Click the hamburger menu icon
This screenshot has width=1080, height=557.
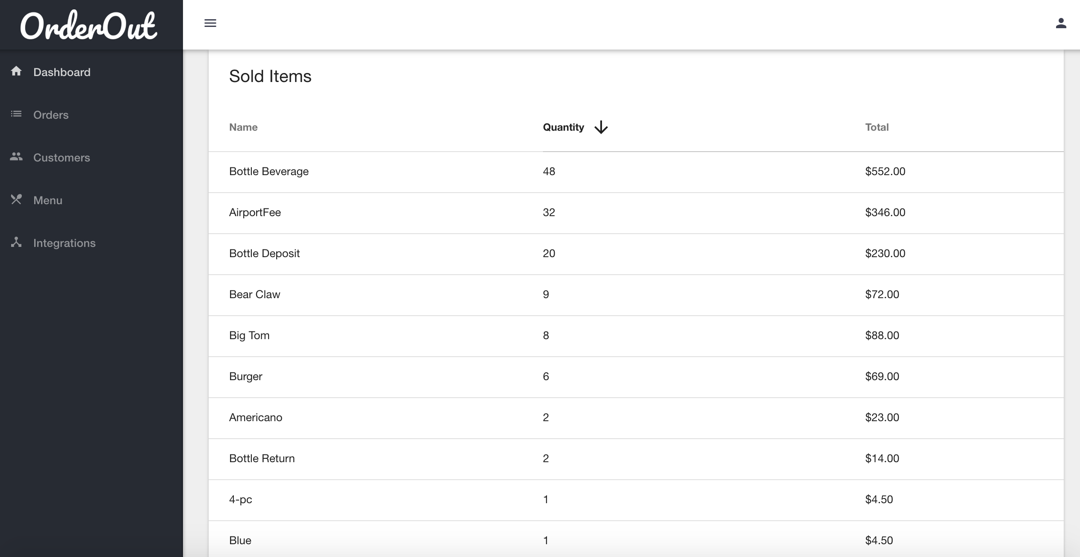[x=210, y=23]
